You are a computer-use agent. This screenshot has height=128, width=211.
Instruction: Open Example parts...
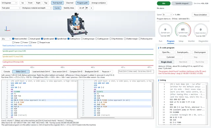(x=183, y=52)
